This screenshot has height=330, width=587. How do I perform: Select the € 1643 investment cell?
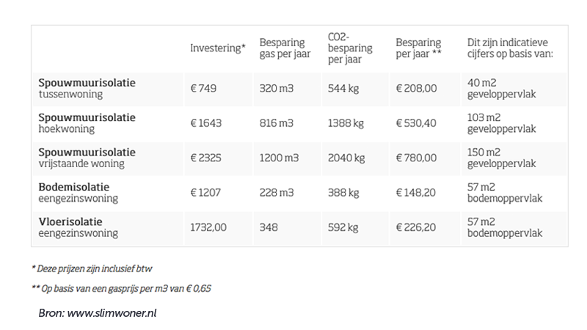coord(206,123)
